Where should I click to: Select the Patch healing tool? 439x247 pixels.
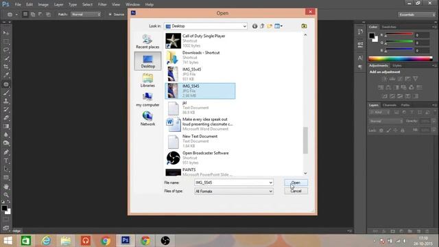[x=6, y=84]
